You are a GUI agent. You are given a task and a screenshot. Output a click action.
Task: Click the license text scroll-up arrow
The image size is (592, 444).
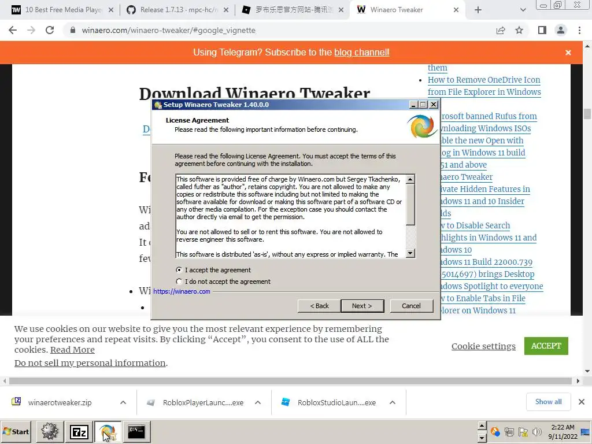coord(410,179)
